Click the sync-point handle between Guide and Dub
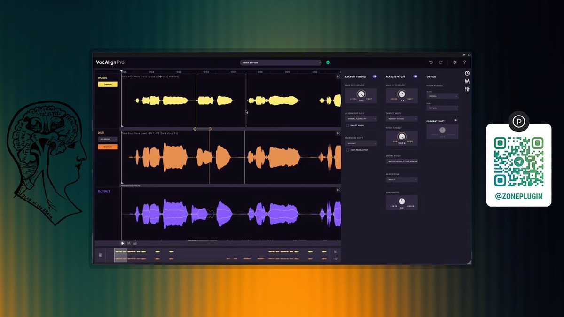The height and width of the screenshot is (317, 564). [x=203, y=129]
